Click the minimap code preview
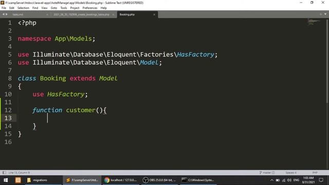 (314, 22)
